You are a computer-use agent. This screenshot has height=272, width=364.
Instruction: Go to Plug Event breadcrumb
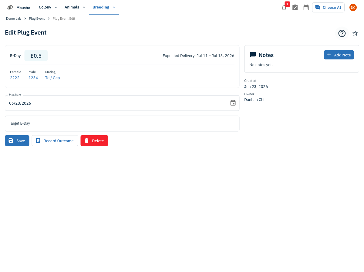tap(37, 18)
